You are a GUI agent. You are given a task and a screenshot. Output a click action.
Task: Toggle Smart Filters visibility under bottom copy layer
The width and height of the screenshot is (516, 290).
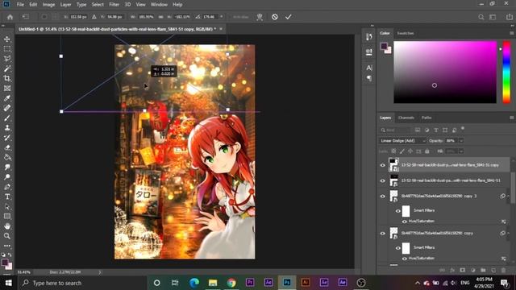(397, 248)
